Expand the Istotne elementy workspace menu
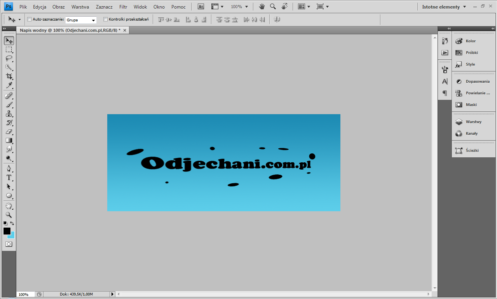 click(444, 7)
